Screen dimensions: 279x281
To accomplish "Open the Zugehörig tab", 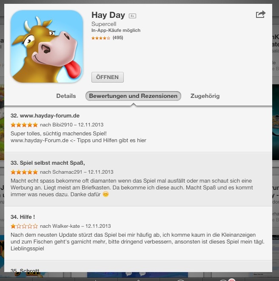I will click(x=205, y=96).
